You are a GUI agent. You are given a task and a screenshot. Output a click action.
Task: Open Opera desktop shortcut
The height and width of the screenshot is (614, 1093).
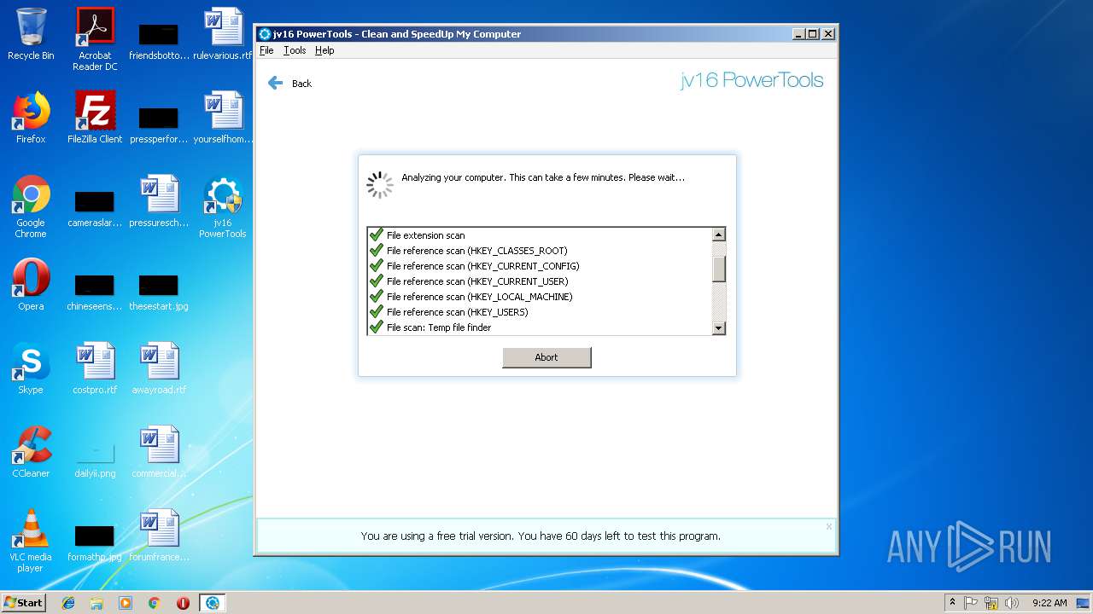point(31,285)
